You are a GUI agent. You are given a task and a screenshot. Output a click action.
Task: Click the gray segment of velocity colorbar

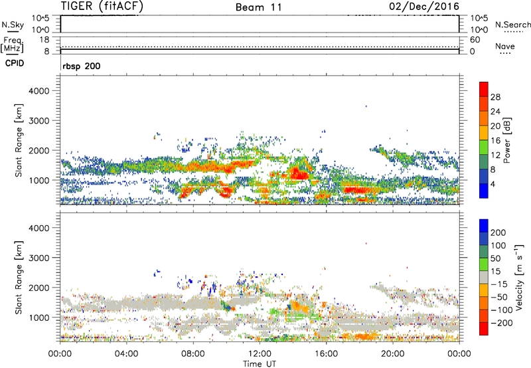click(484, 277)
